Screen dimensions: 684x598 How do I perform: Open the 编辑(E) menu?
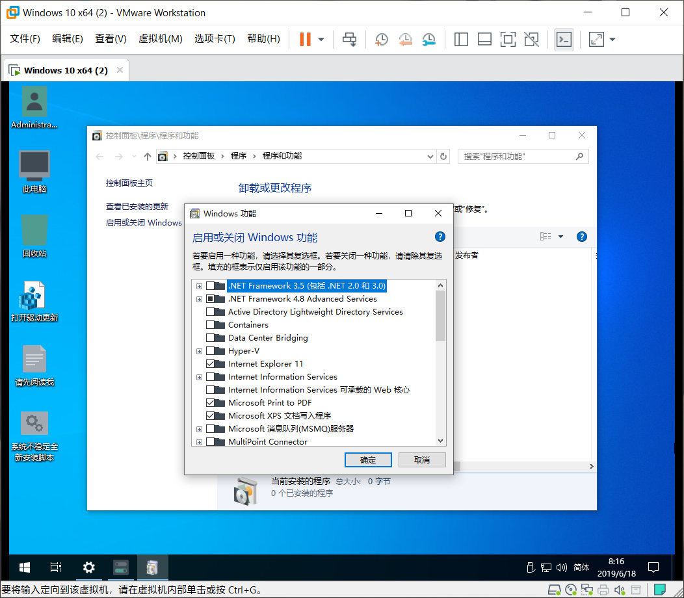(67, 39)
